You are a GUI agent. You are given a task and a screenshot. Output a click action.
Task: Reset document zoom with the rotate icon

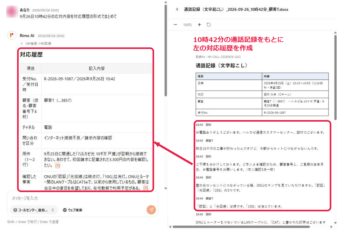(x=209, y=25)
